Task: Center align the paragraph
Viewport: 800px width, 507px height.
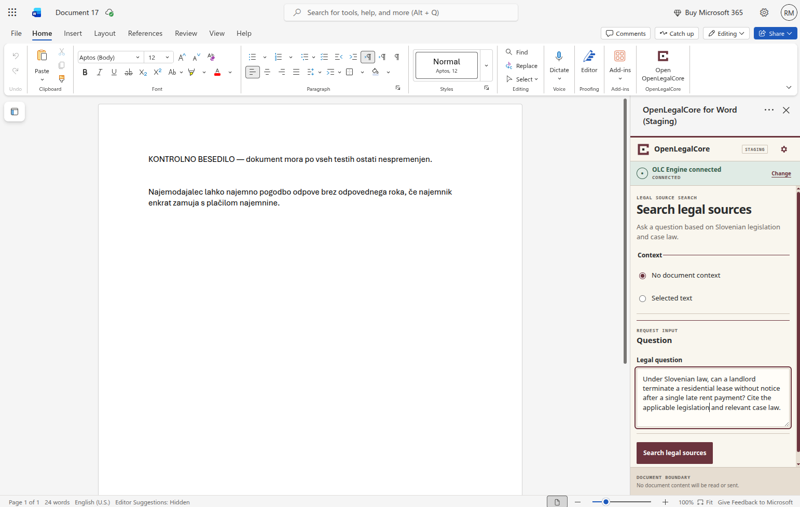Action: point(267,72)
